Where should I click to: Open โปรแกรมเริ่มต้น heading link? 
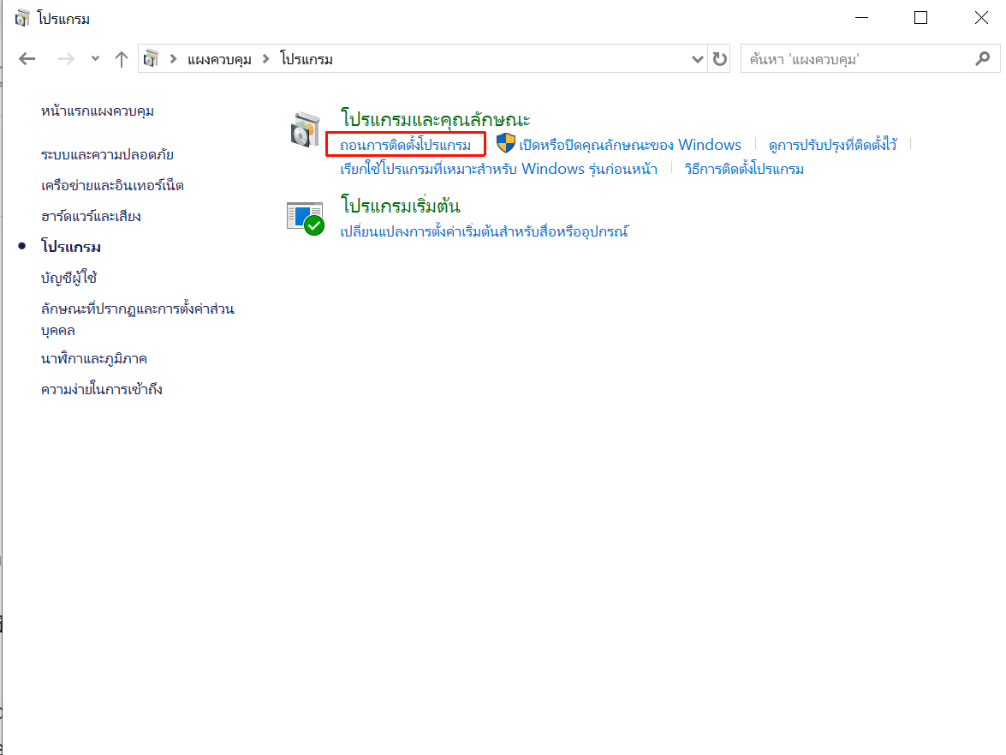tap(401, 206)
